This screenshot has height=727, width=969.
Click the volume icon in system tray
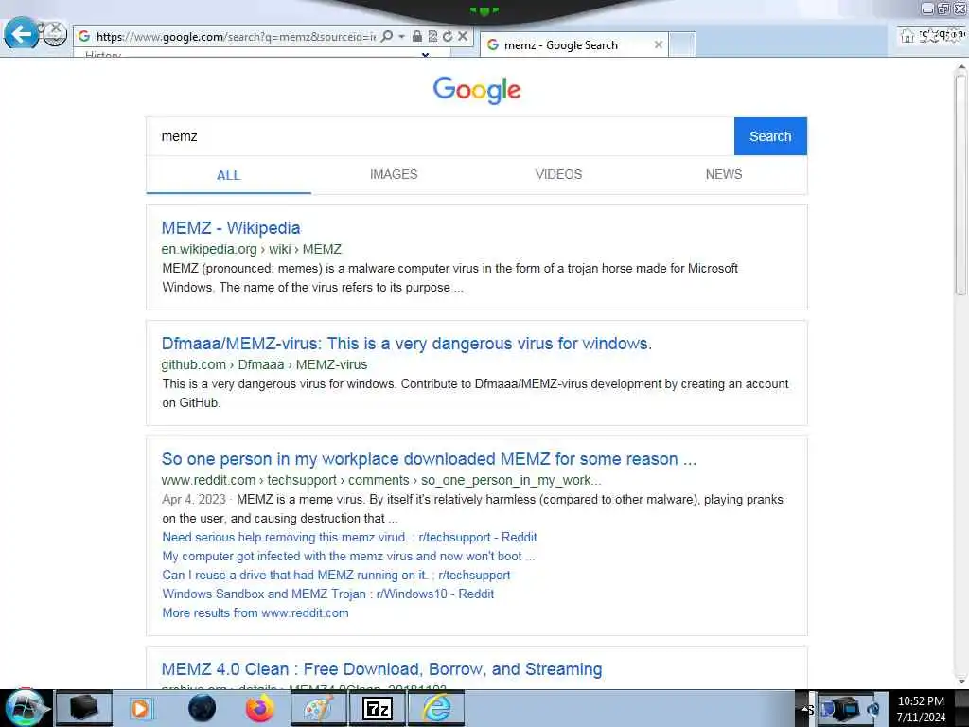tap(873, 709)
